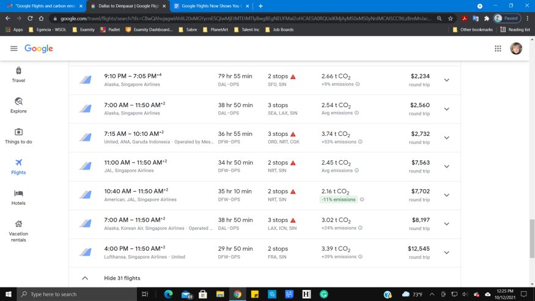The image size is (535, 301).
Task: Click the browser reload button
Action: coord(30,18)
